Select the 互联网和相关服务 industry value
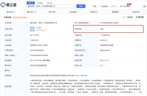147x96 pixels. (107, 45)
